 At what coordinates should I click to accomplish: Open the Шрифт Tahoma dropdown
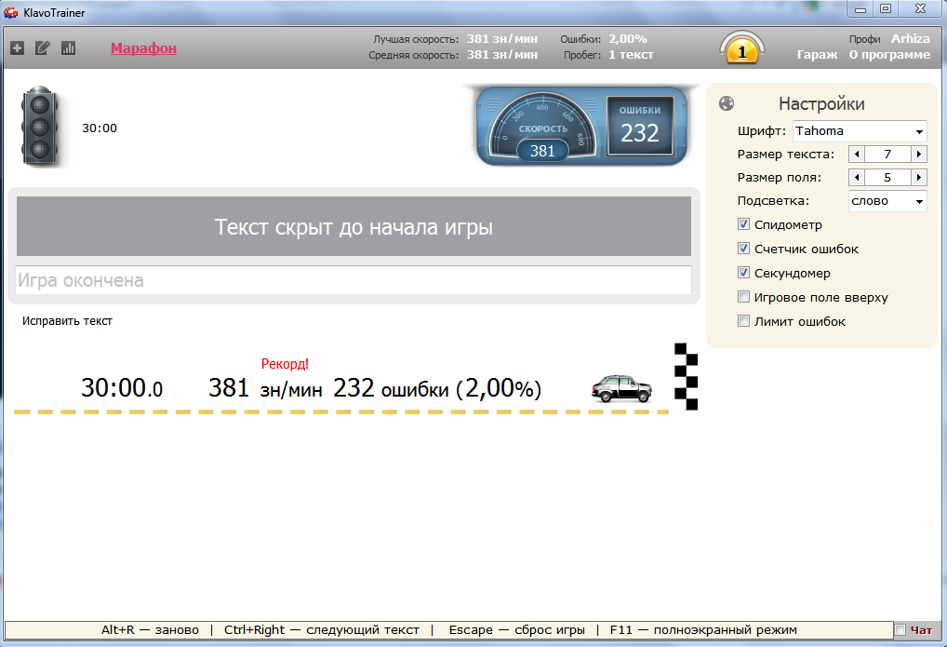860,131
